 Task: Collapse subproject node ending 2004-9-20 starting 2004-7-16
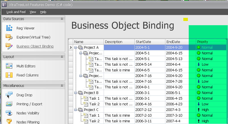81,76
